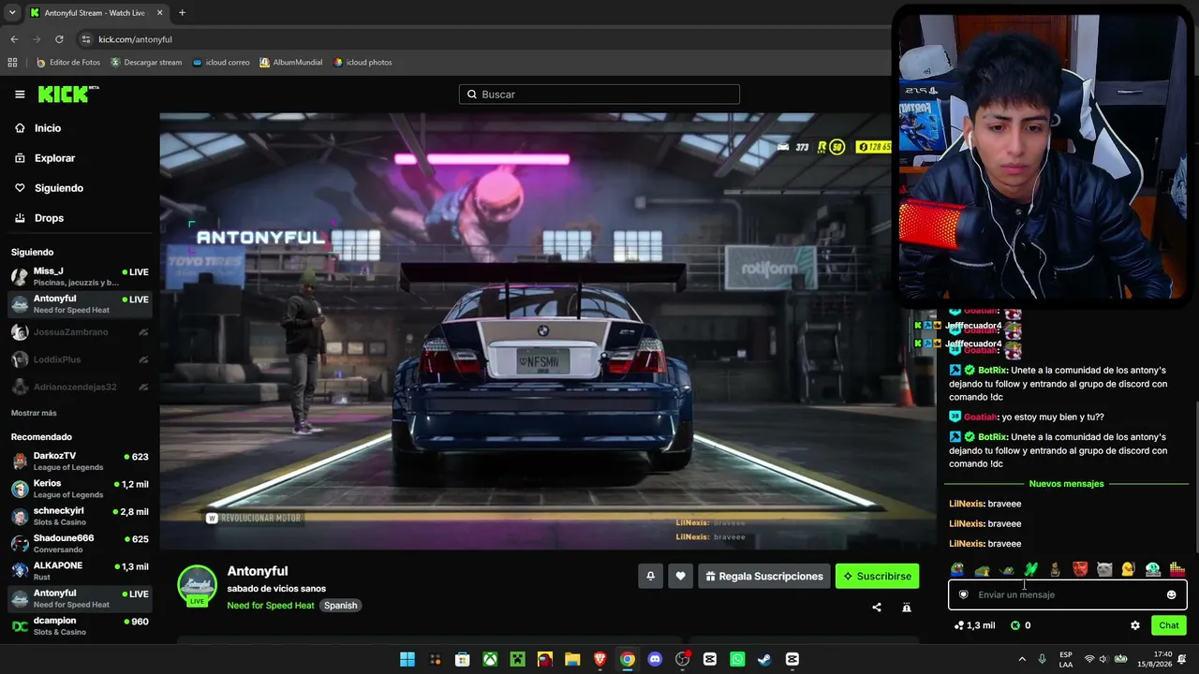Click the Buscar search field
This screenshot has height=674, width=1199.
(x=599, y=95)
